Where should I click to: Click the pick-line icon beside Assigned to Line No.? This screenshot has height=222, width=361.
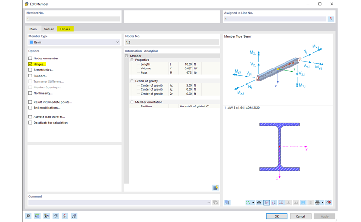click(x=331, y=19)
